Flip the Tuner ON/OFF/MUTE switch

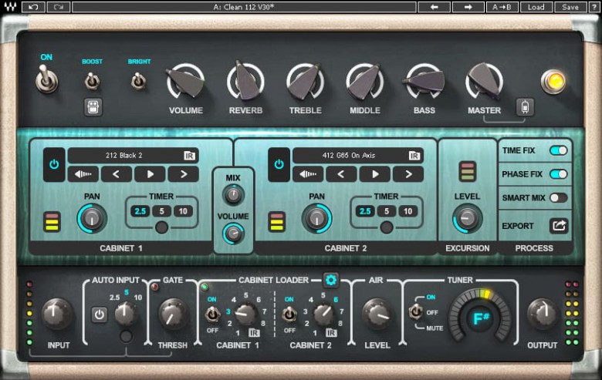415,311
